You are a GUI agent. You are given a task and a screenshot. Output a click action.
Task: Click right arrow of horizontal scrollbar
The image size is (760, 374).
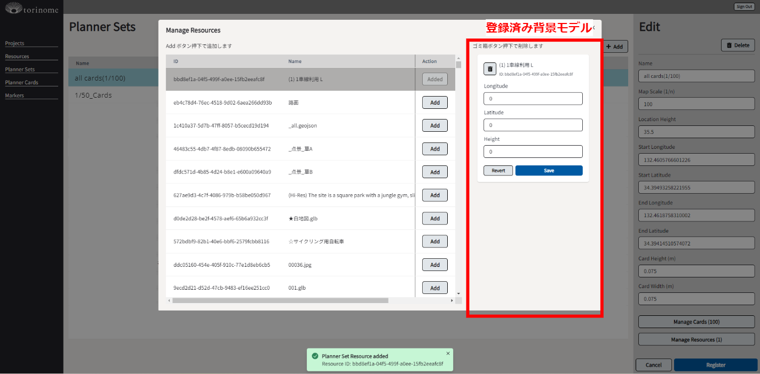tap(452, 300)
